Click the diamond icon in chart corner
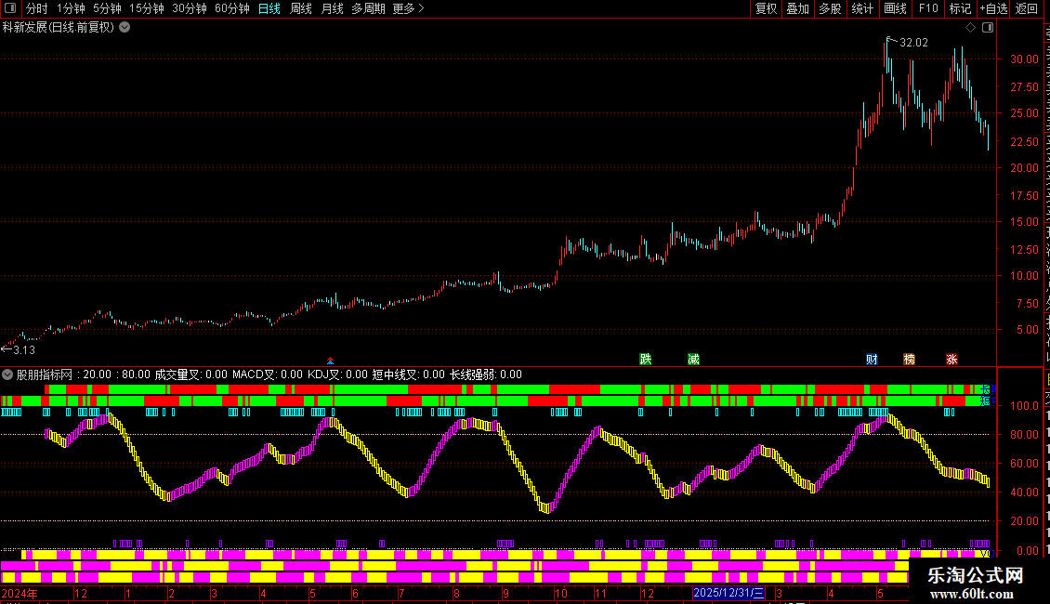The width and height of the screenshot is (1050, 604). 970,28
